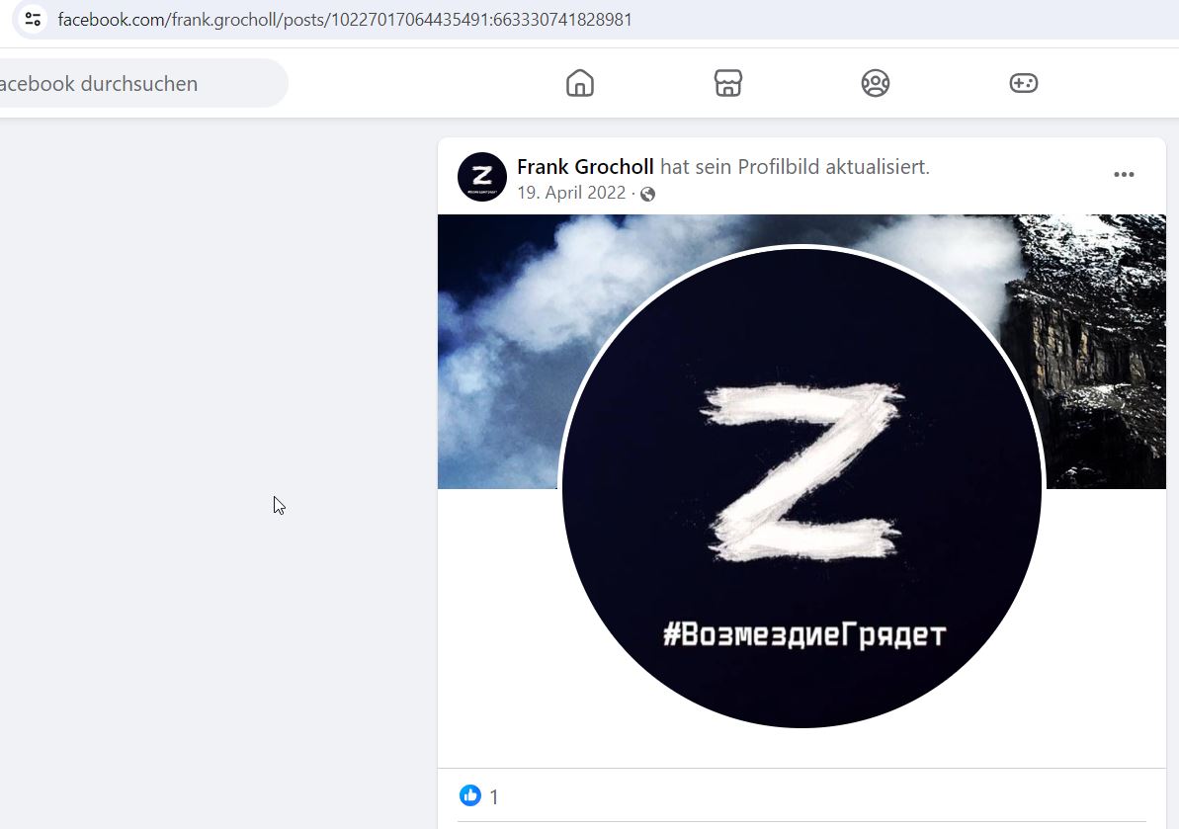Open the large Z profile picture

point(801,487)
